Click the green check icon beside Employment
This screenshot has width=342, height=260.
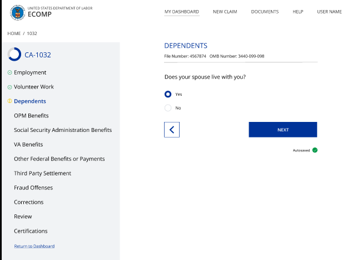(x=9, y=73)
